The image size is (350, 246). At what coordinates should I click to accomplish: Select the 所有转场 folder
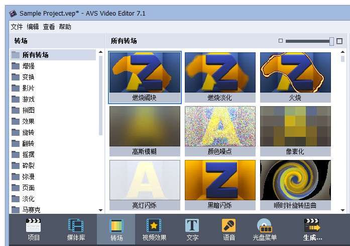point(53,55)
